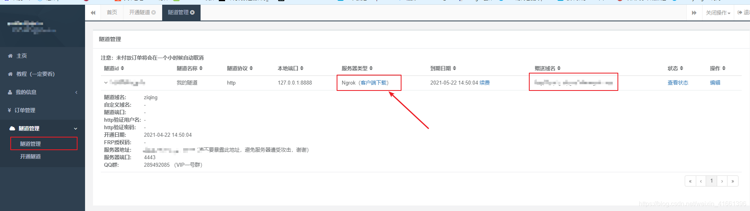Sort table by 操作 column
The image size is (750, 211).
tap(718, 68)
